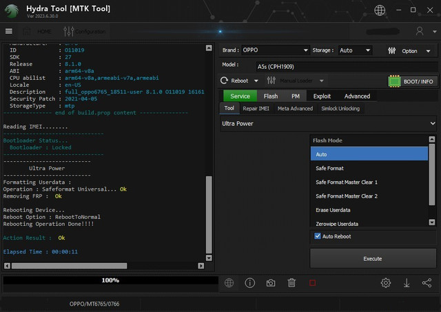Image resolution: width=441 pixels, height=312 pixels.
Task: Switch to the Exploit tab
Action: 322,96
